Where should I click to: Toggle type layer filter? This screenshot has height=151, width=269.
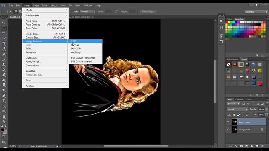pyautogui.click(x=253, y=104)
